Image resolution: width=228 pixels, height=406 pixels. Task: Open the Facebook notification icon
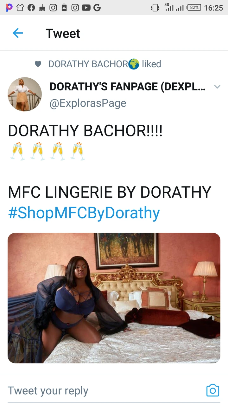click(31, 8)
